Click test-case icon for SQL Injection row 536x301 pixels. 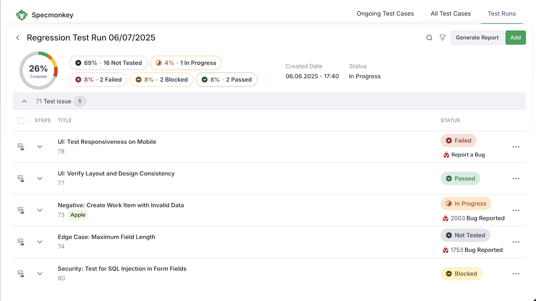pyautogui.click(x=21, y=274)
